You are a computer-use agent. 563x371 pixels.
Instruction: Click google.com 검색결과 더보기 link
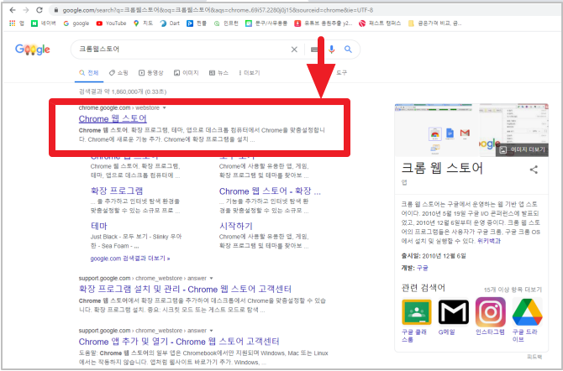point(130,259)
